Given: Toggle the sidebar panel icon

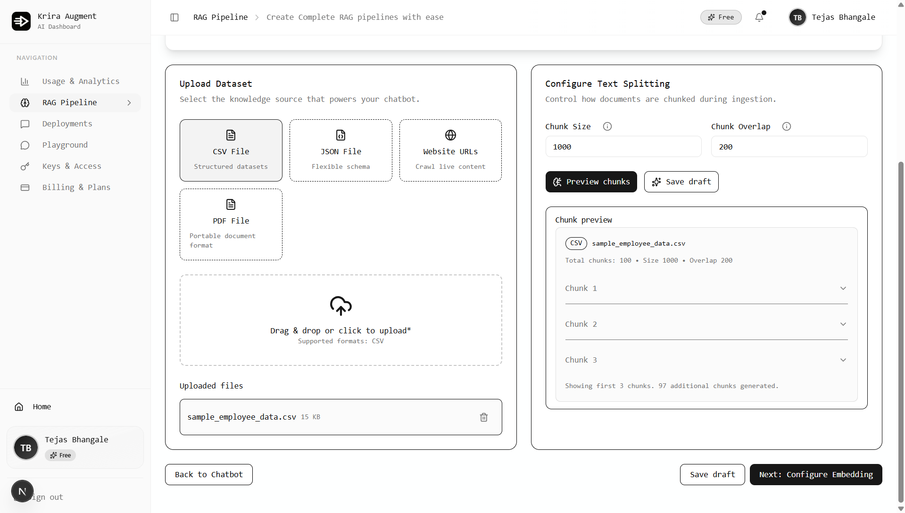Looking at the screenshot, I should pyautogui.click(x=174, y=17).
